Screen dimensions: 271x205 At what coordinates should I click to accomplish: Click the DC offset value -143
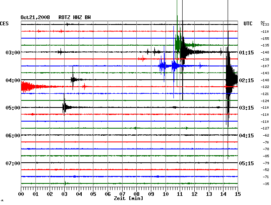tap(265, 73)
